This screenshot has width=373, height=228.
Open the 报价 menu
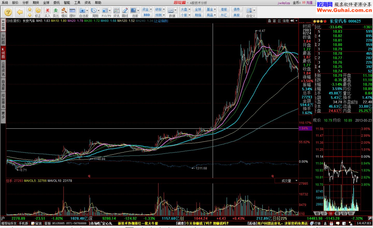[15, 3]
